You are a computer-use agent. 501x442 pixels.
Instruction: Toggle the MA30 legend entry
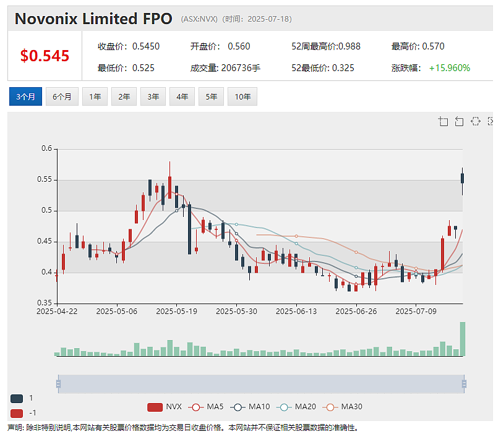[x=343, y=407]
